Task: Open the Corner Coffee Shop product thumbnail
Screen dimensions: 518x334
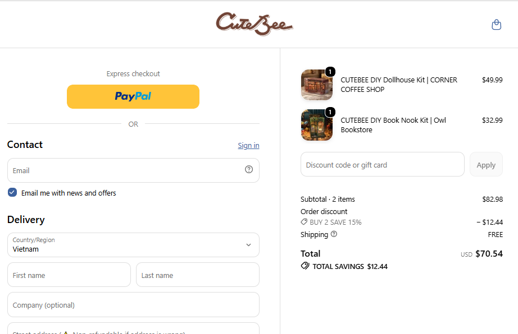Action: pyautogui.click(x=316, y=85)
